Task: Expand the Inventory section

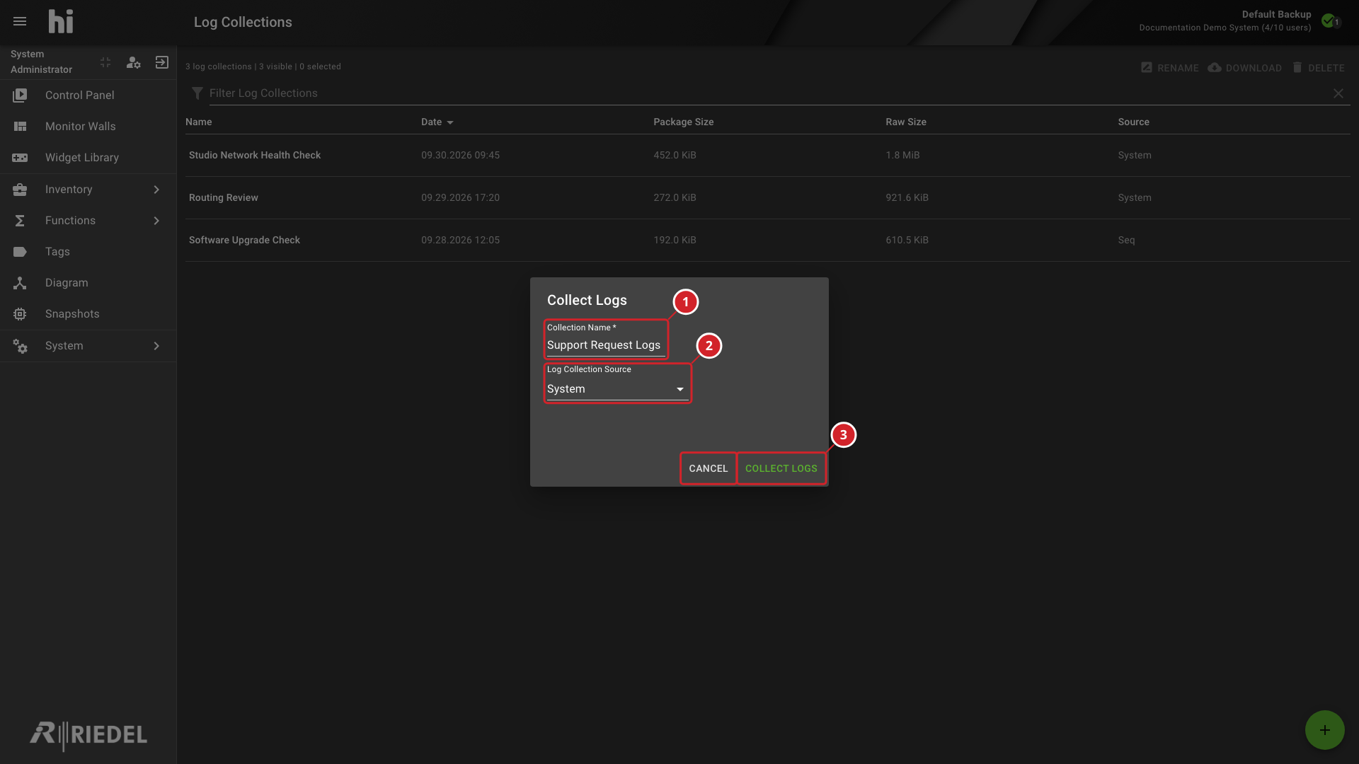Action: 88,190
